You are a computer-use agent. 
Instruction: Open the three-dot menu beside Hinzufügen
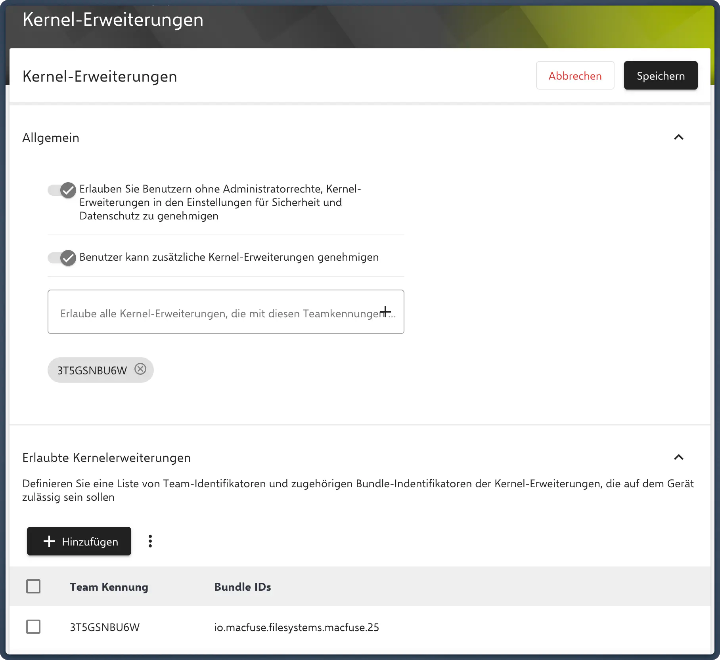pyautogui.click(x=150, y=541)
